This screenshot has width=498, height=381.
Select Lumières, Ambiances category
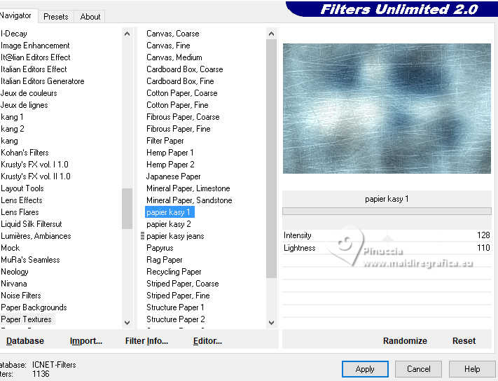[x=36, y=236]
